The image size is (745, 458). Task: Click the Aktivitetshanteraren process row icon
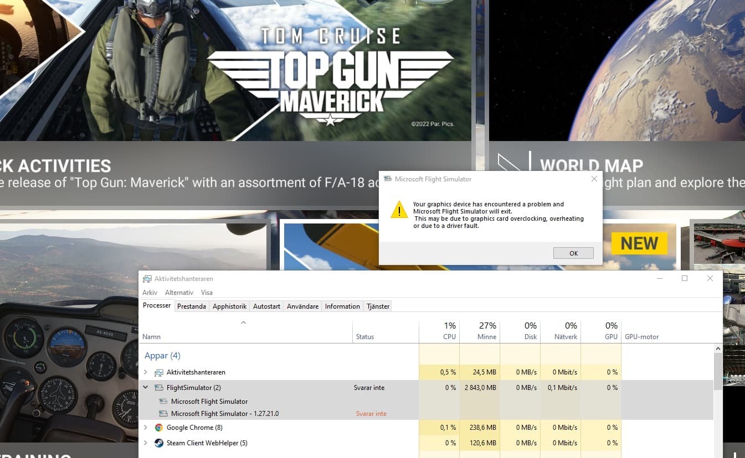pyautogui.click(x=159, y=372)
